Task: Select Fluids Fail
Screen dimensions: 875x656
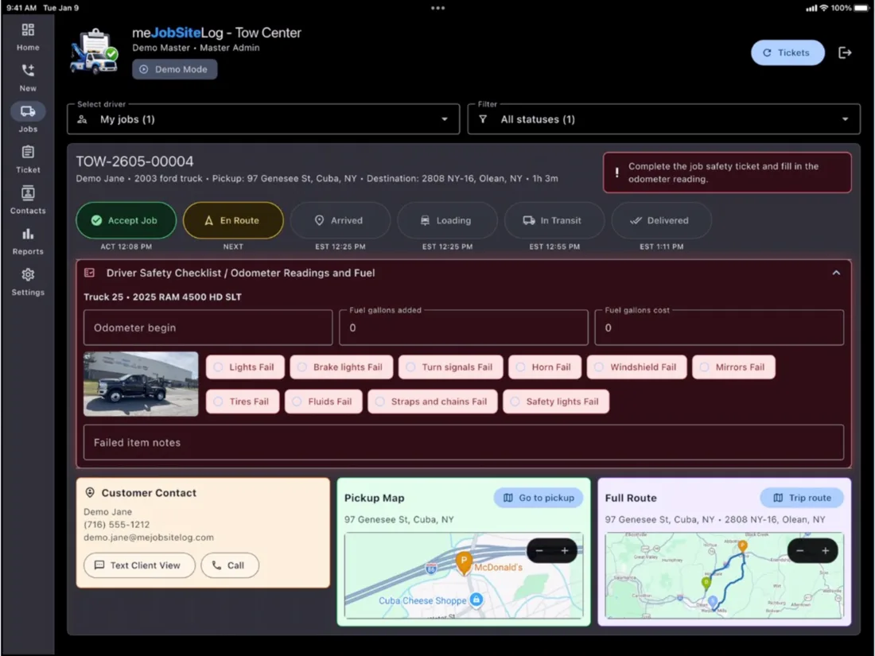Action: [324, 402]
